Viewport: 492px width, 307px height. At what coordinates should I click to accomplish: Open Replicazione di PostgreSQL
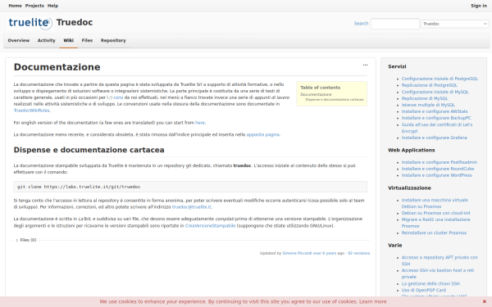pos(429,85)
